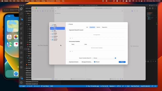Open VS Code Manage gear icon
This screenshot has width=162, height=91.
[x=21, y=82]
